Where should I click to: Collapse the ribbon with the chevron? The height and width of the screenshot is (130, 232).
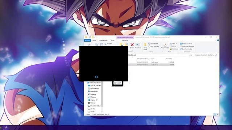pos(215,40)
